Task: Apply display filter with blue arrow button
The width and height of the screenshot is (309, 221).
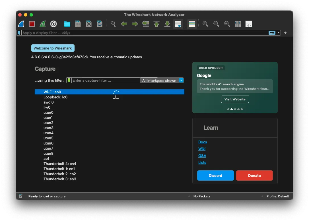Action: click(272, 33)
